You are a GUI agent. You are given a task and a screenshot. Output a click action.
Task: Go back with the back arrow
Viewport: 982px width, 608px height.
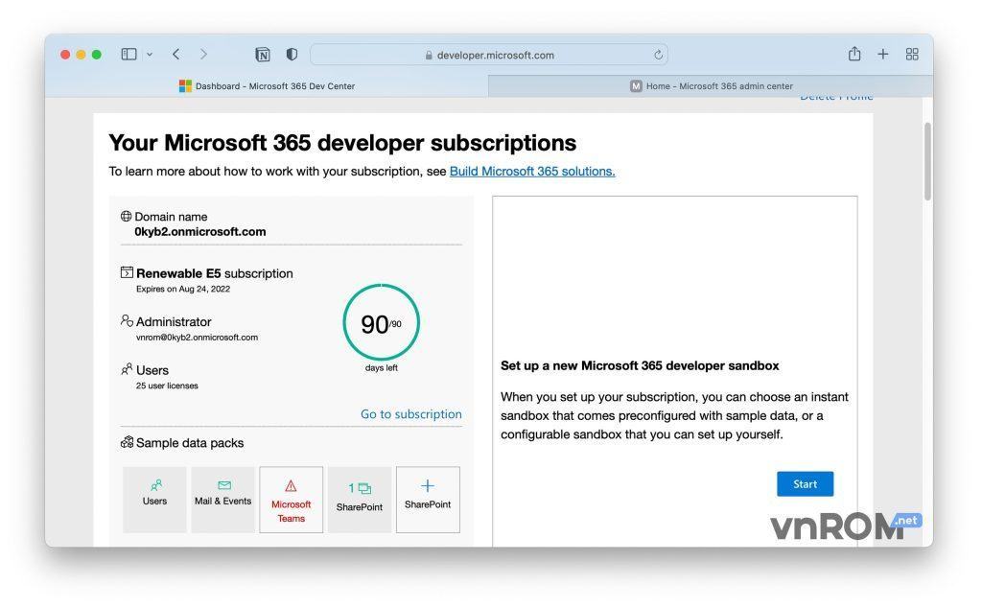pos(176,55)
